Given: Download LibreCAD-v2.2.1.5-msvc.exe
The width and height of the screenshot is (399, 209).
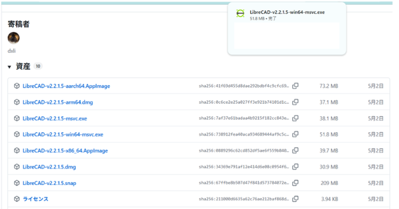Looking at the screenshot, I should pyautogui.click(x=55, y=119).
